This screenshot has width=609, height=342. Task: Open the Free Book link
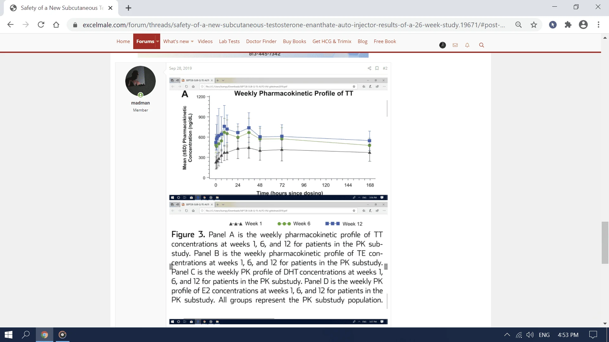click(385, 41)
